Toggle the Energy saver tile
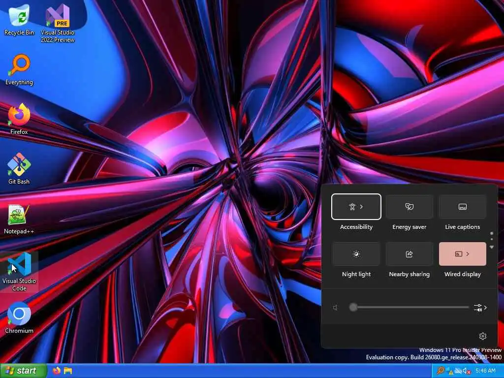504x378 pixels. coord(409,207)
